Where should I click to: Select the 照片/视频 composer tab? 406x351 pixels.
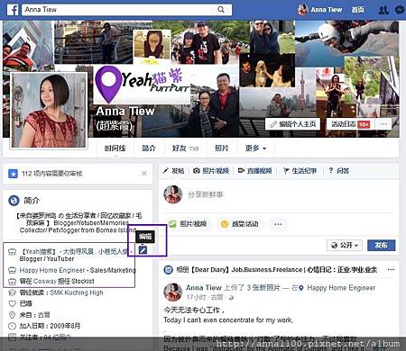pyautogui.click(x=211, y=171)
